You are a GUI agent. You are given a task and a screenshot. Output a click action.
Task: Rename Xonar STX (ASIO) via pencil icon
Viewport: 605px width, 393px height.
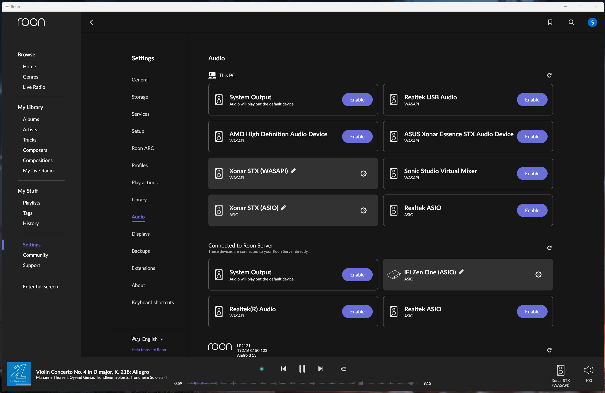(283, 207)
